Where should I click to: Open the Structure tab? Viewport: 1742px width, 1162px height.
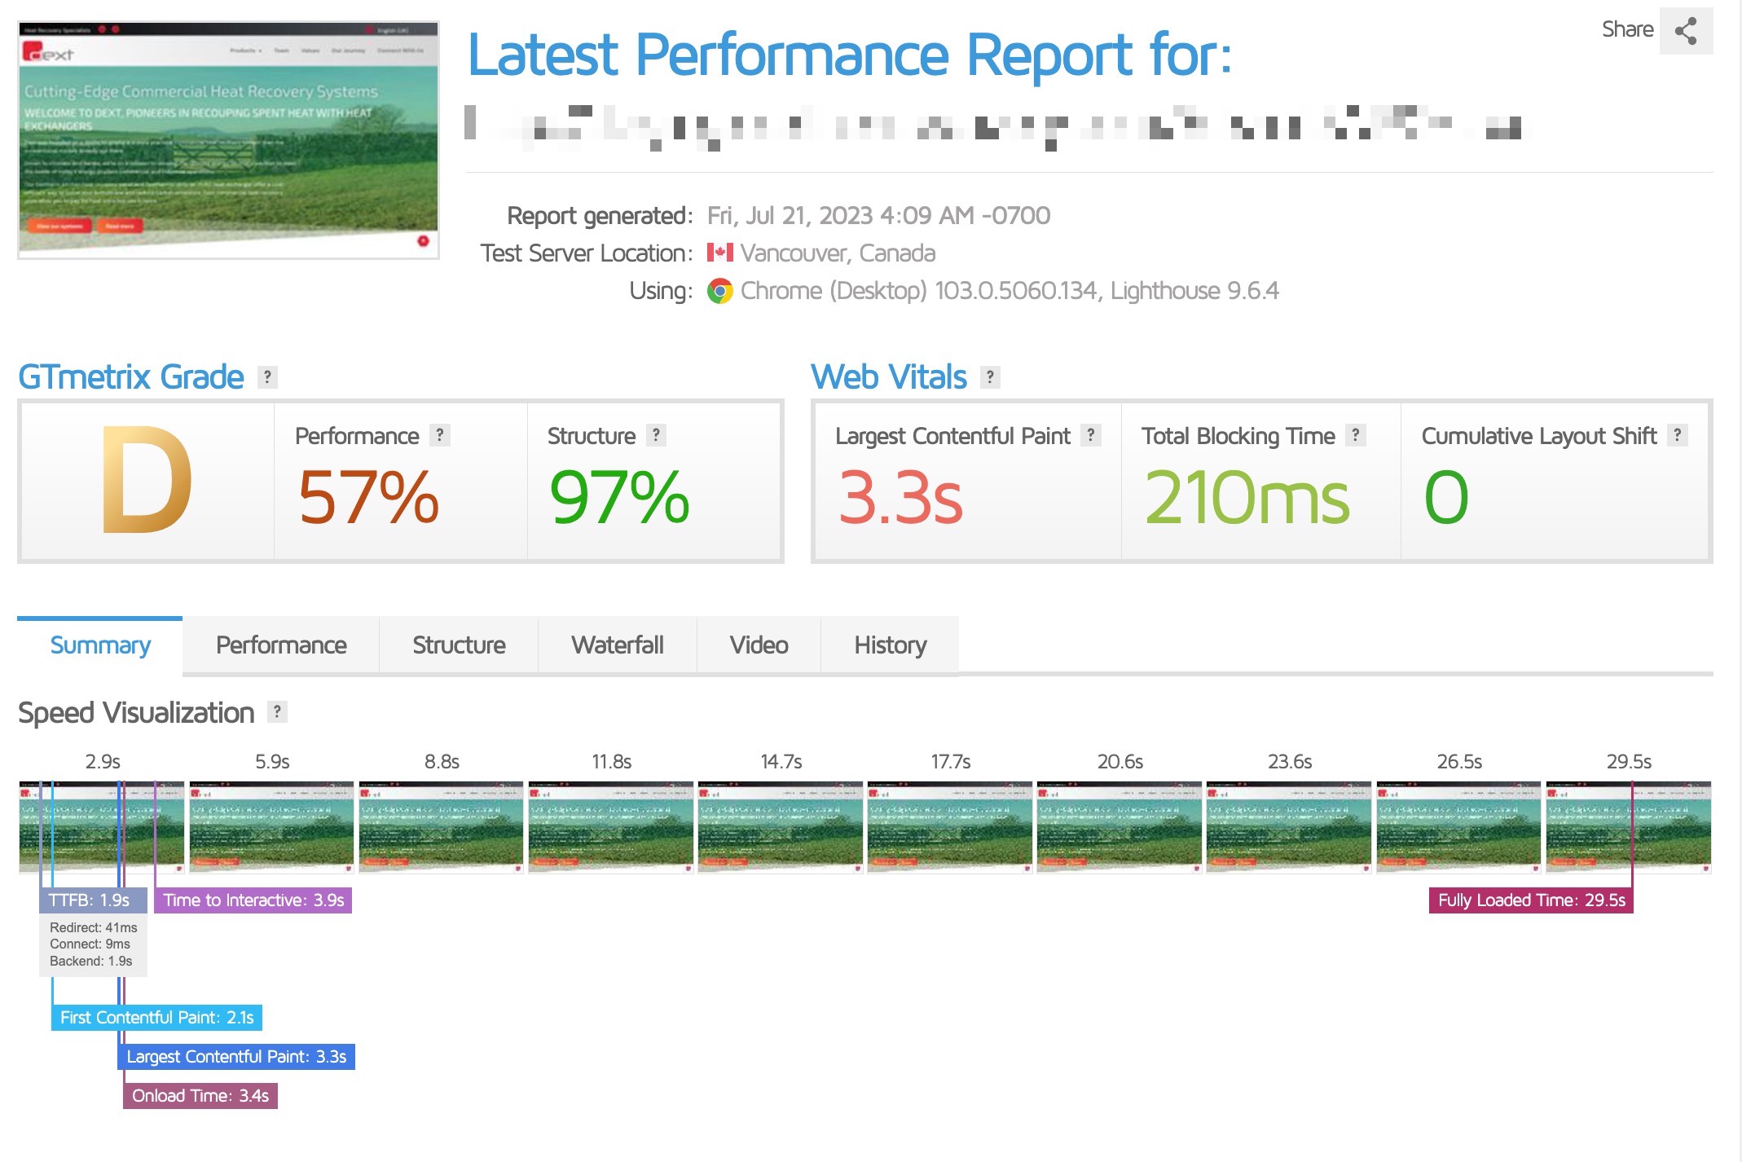(459, 645)
